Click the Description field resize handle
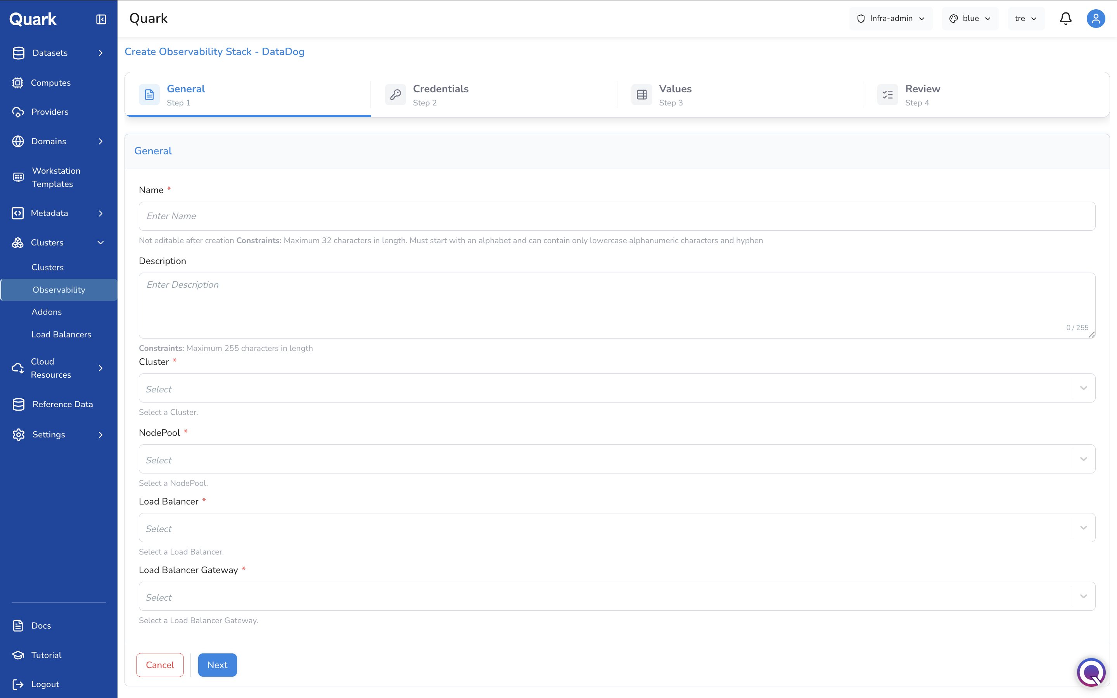Screen dimensions: 1117x698 [1092, 335]
